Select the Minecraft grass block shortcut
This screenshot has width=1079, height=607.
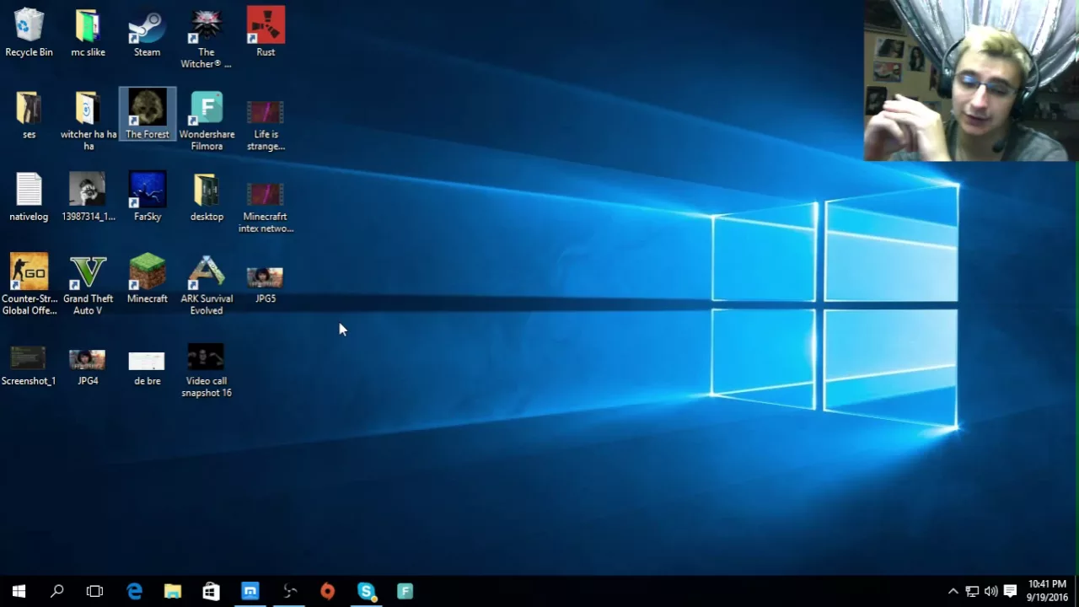pyautogui.click(x=147, y=279)
